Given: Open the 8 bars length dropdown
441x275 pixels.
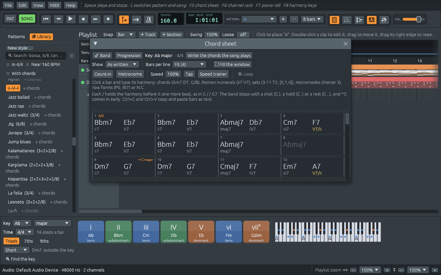Looking at the screenshot, I should pyautogui.click(x=312, y=19).
